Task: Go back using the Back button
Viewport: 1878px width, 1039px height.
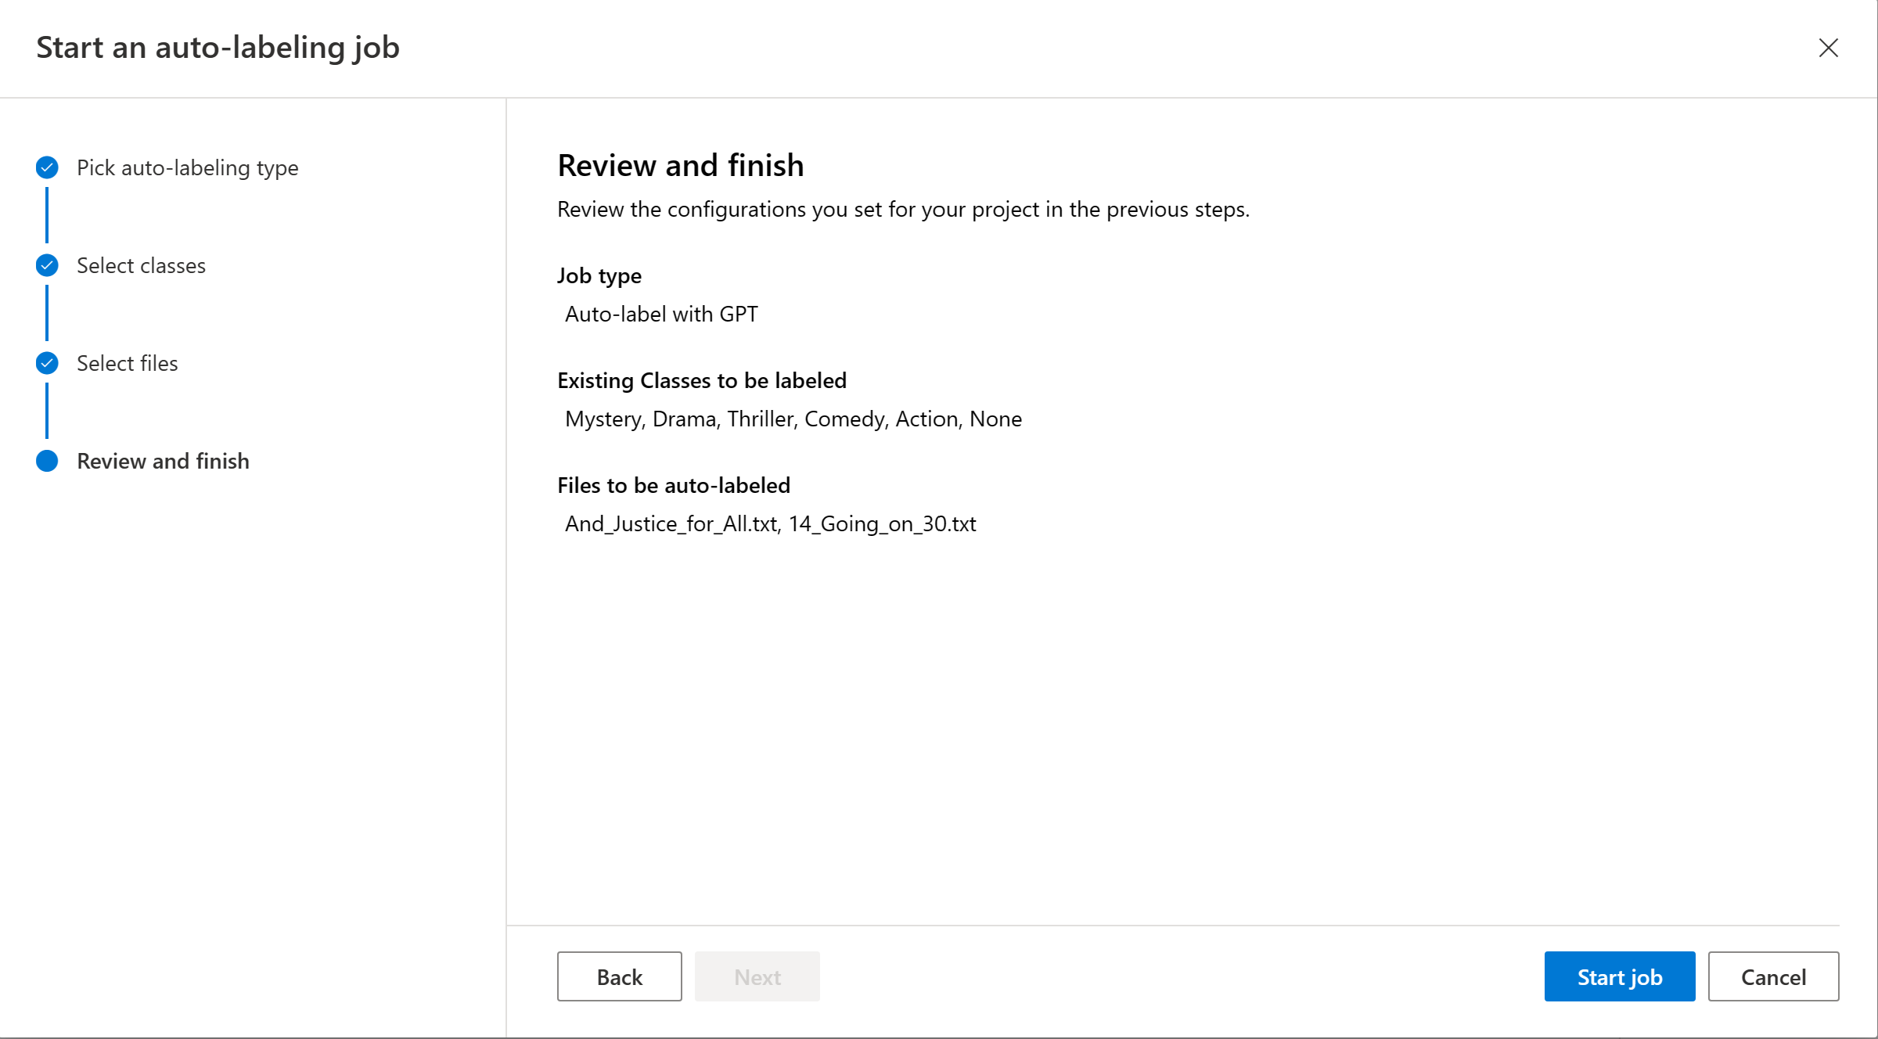Action: [x=619, y=976]
